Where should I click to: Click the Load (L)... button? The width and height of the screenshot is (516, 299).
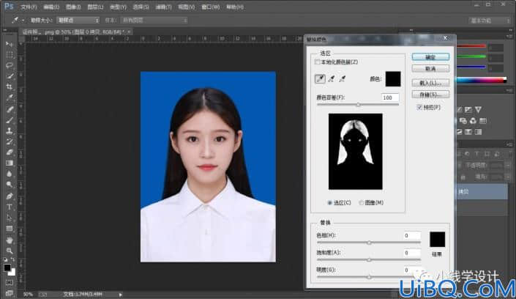click(430, 83)
